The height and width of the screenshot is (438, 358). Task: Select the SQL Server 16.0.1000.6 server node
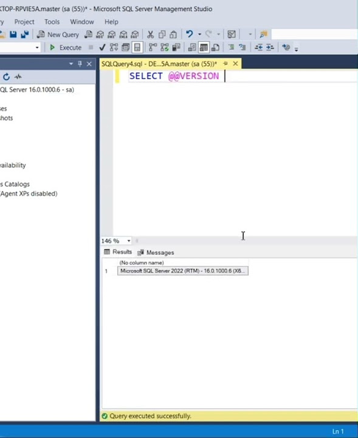(x=37, y=89)
